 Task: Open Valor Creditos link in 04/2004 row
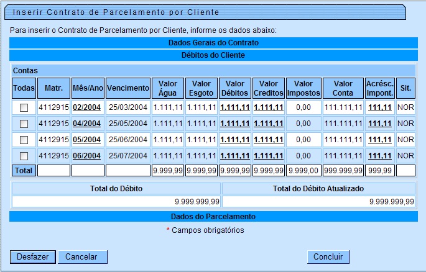tap(269, 124)
